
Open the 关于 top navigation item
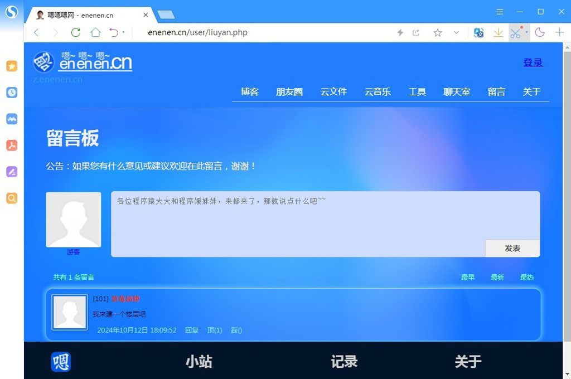click(531, 92)
